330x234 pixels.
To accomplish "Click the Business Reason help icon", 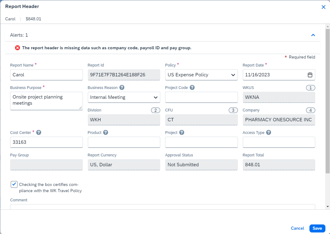I will (x=122, y=88).
